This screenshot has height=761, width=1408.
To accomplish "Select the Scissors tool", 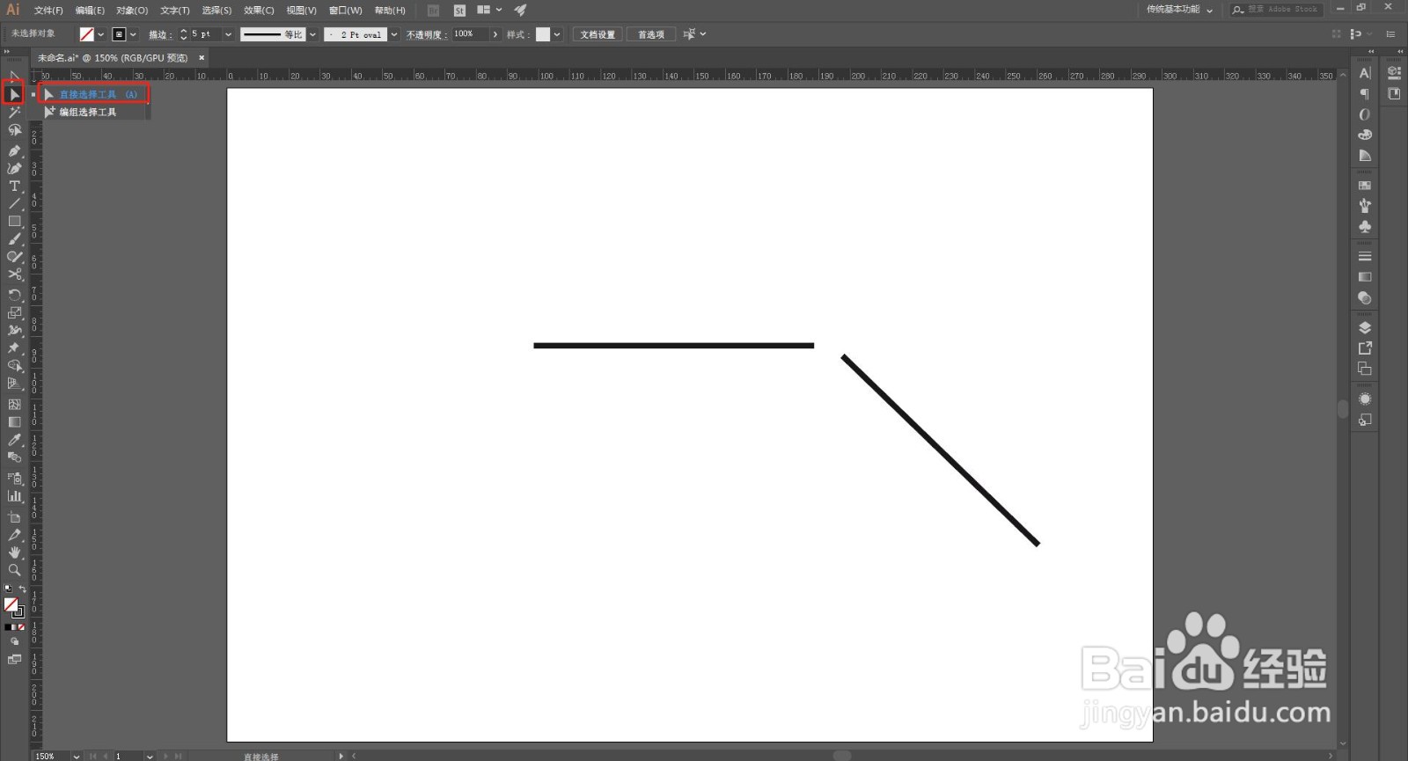I will pyautogui.click(x=14, y=274).
